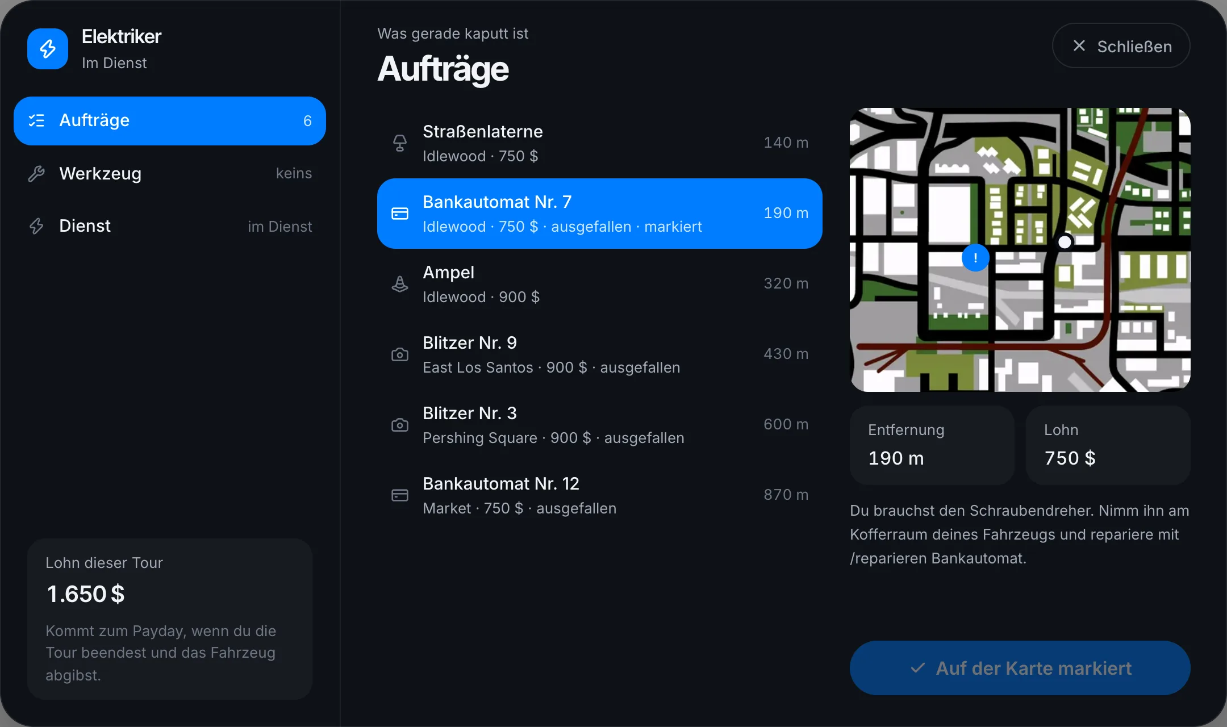Select the Ampel job for 900 $
Screen dimensions: 1227x727
click(x=600, y=284)
